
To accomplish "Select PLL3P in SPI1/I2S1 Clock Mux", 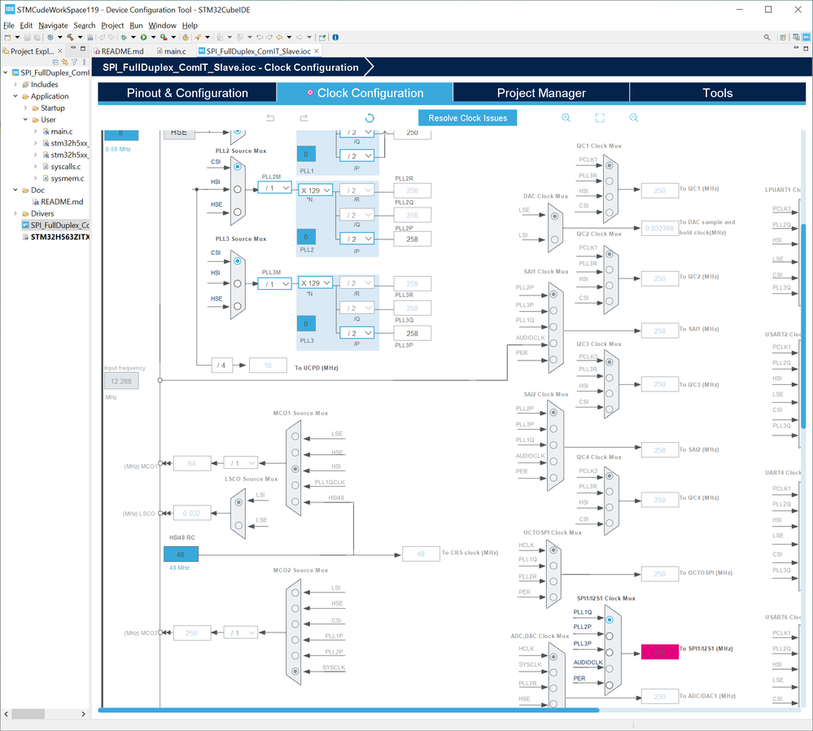I will tap(610, 653).
